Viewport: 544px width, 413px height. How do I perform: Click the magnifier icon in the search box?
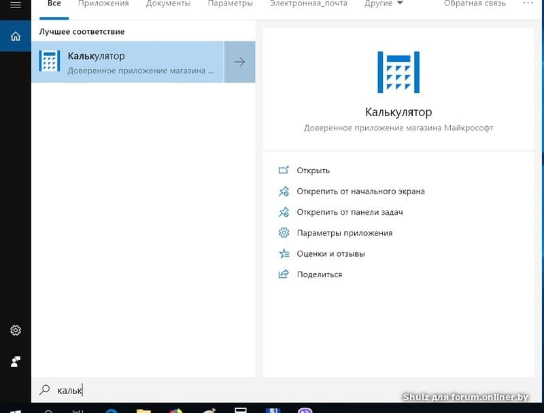coord(44,390)
